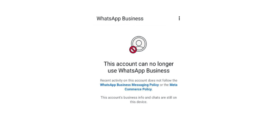Open the WhatsApp Business Messaging Policy link

pyautogui.click(x=129, y=85)
